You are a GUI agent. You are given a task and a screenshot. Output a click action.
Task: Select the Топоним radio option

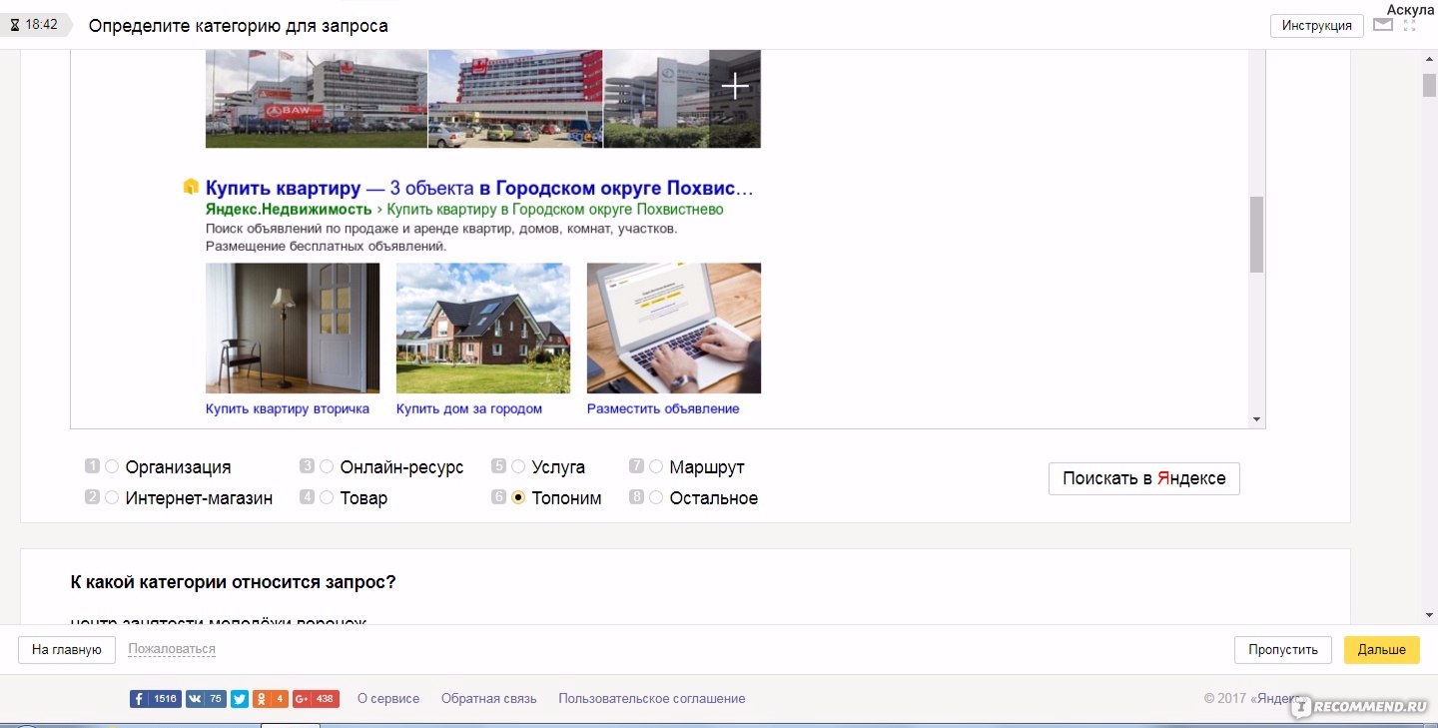point(518,497)
